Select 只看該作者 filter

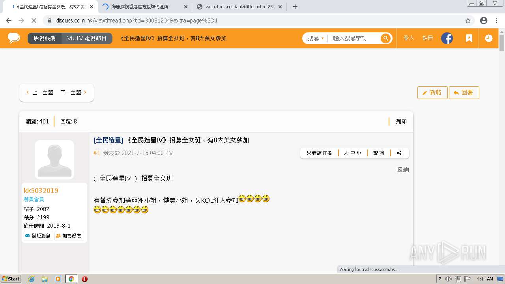pyautogui.click(x=319, y=153)
